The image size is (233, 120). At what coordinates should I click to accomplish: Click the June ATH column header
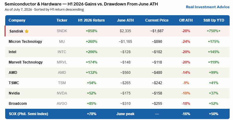click(125, 20)
